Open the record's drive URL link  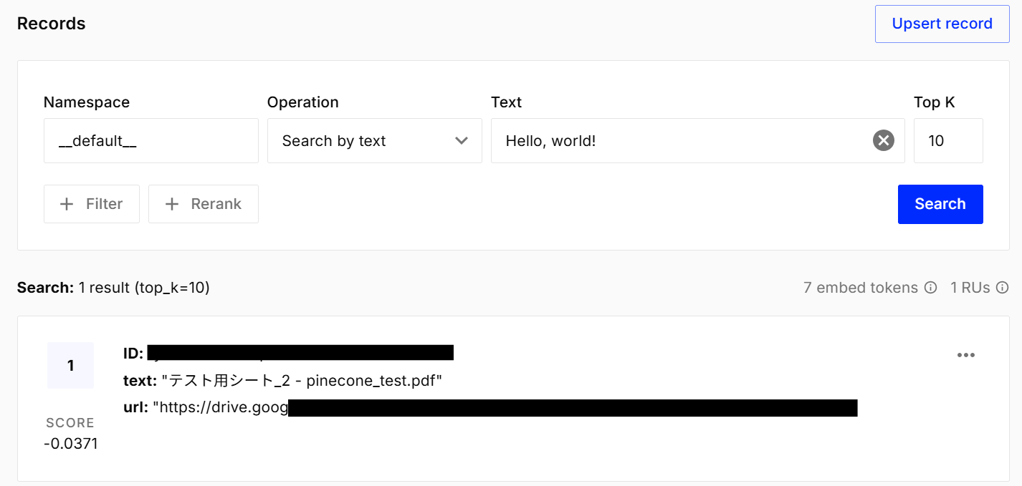pos(502,408)
